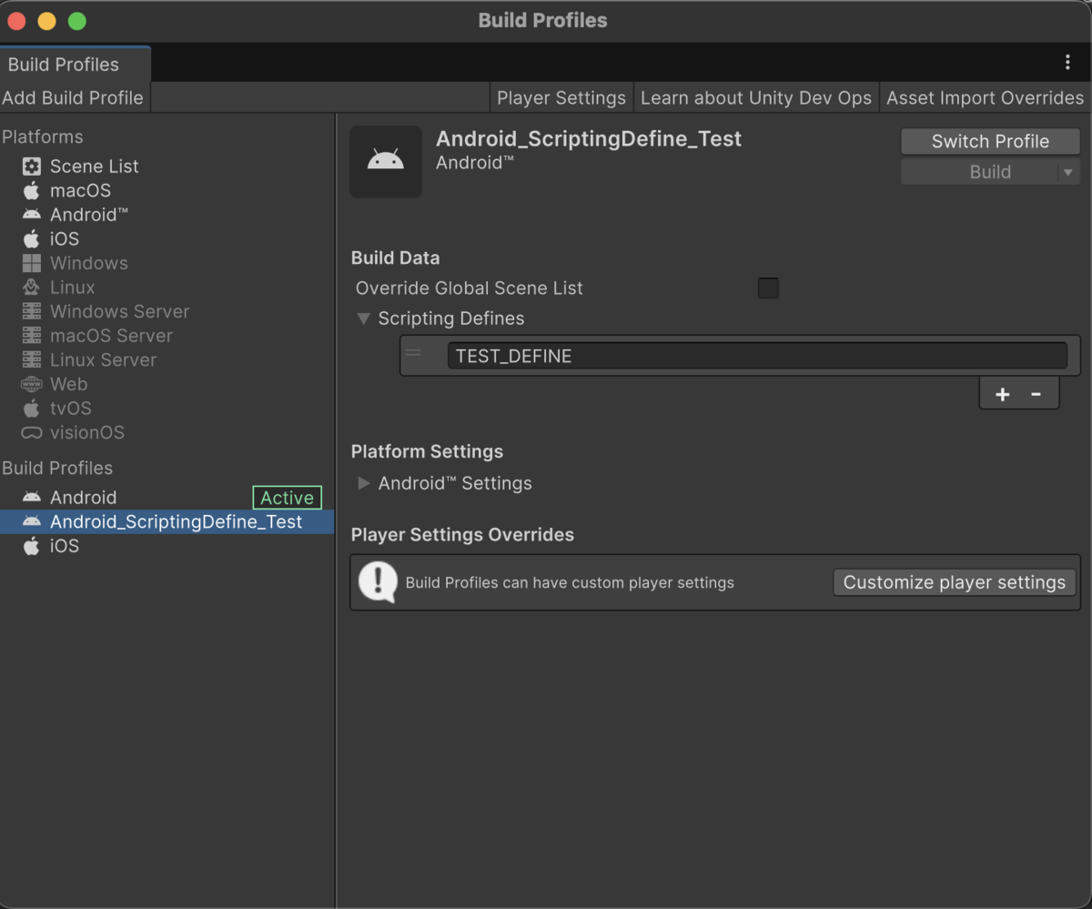Click the Web platform globe icon
The height and width of the screenshot is (909, 1092).
(x=32, y=384)
